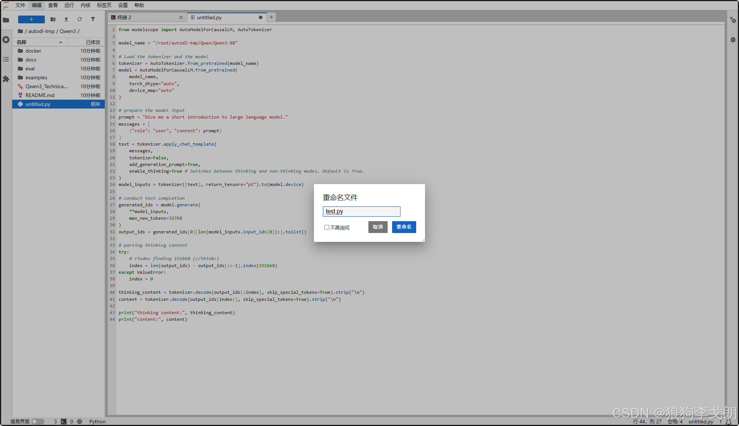This screenshot has height=426, width=739.
Task: Open the property inspector gears icon
Action: pyautogui.click(x=733, y=20)
